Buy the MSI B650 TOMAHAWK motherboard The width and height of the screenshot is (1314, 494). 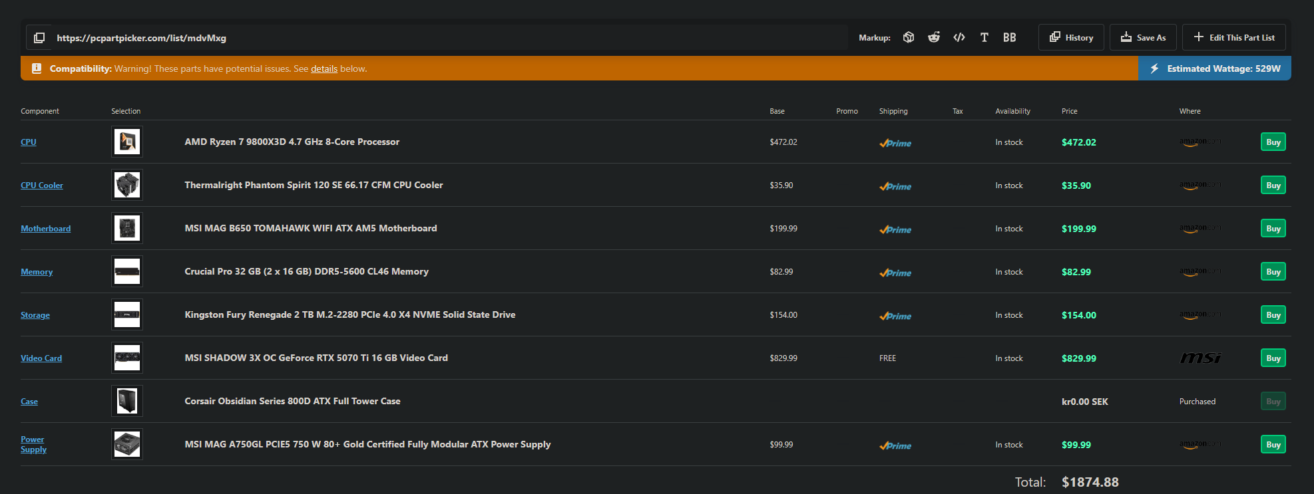1273,228
